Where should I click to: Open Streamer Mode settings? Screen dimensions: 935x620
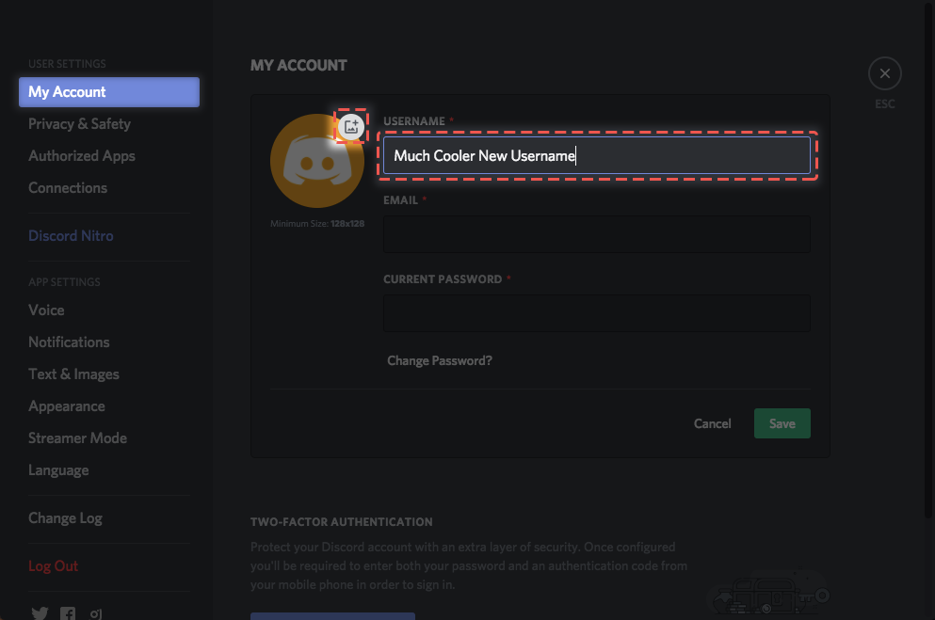[x=77, y=438]
